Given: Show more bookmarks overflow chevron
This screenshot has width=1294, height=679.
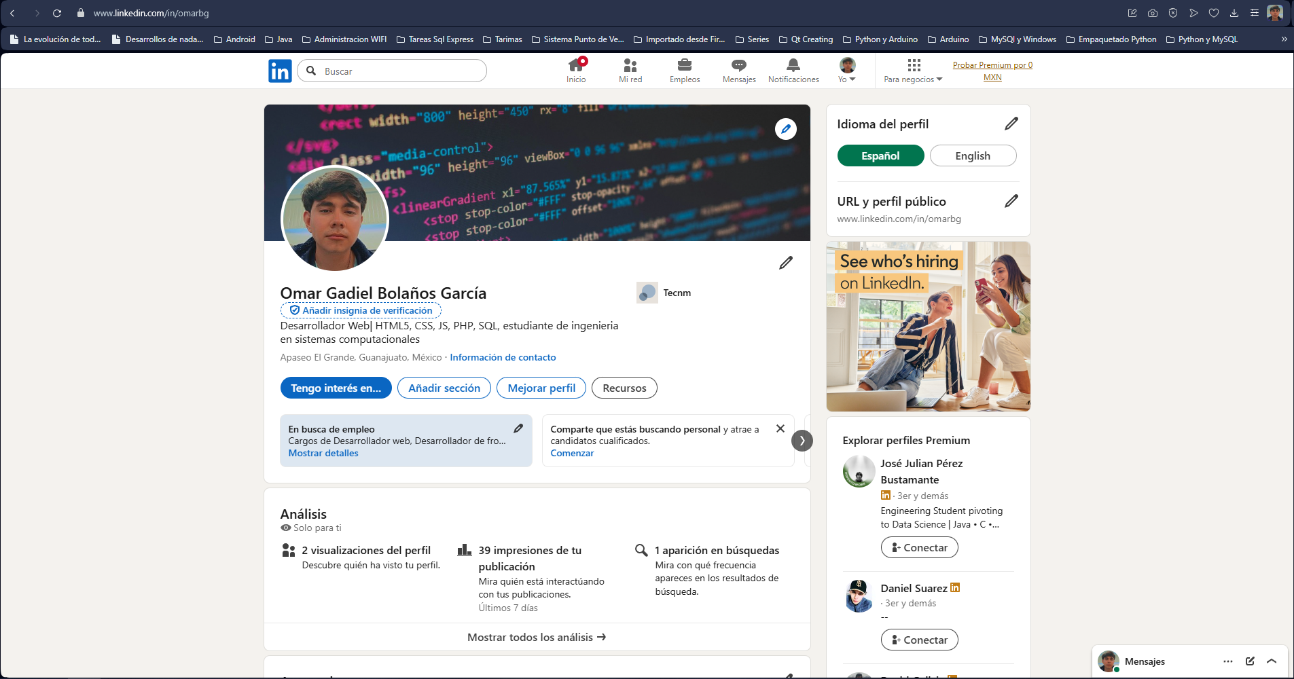Looking at the screenshot, I should pos(1284,39).
